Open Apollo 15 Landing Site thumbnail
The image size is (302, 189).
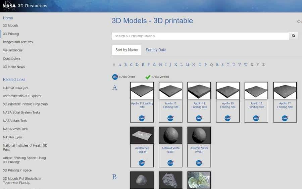(x=228, y=91)
